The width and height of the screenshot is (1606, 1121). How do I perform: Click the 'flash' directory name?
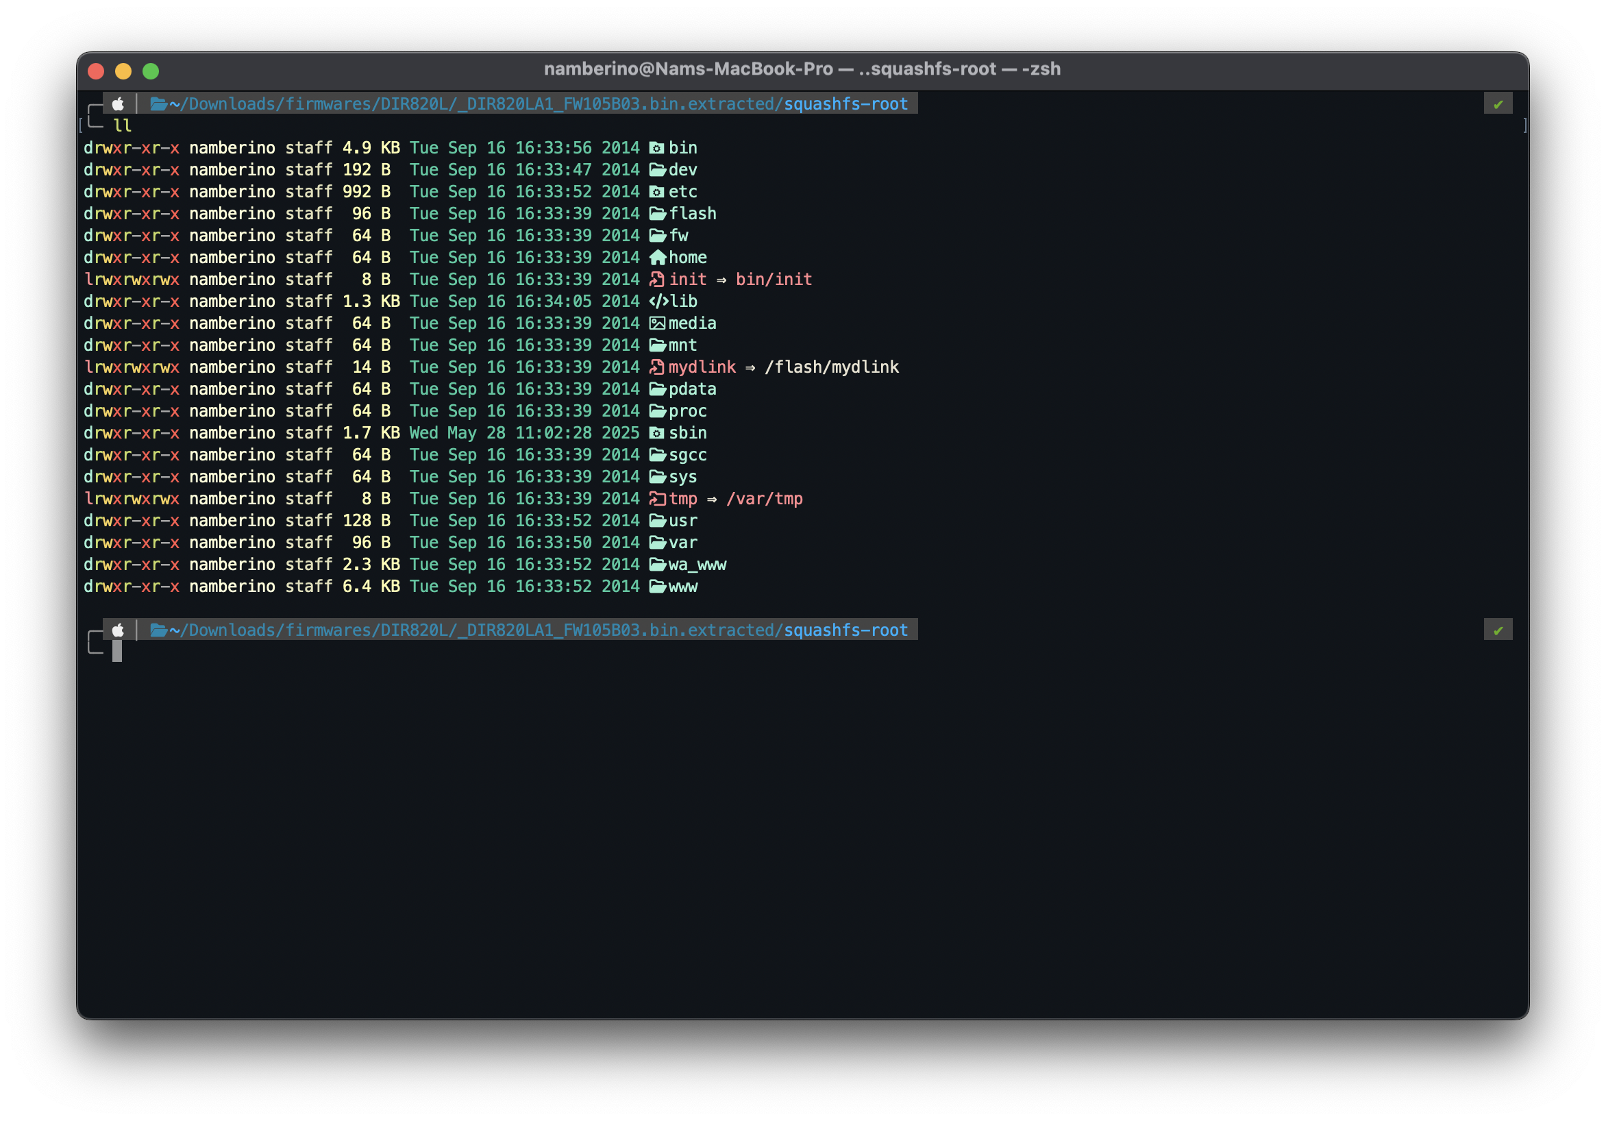point(693,214)
